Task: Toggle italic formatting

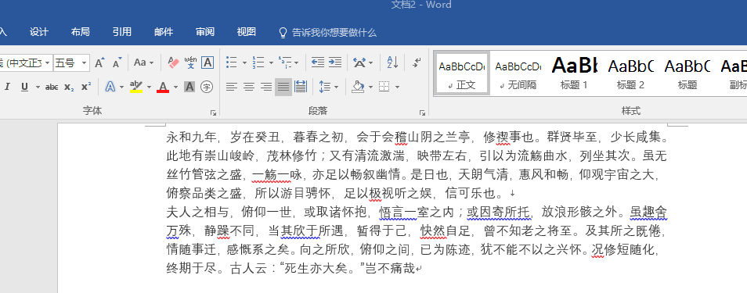Action: click(x=7, y=87)
